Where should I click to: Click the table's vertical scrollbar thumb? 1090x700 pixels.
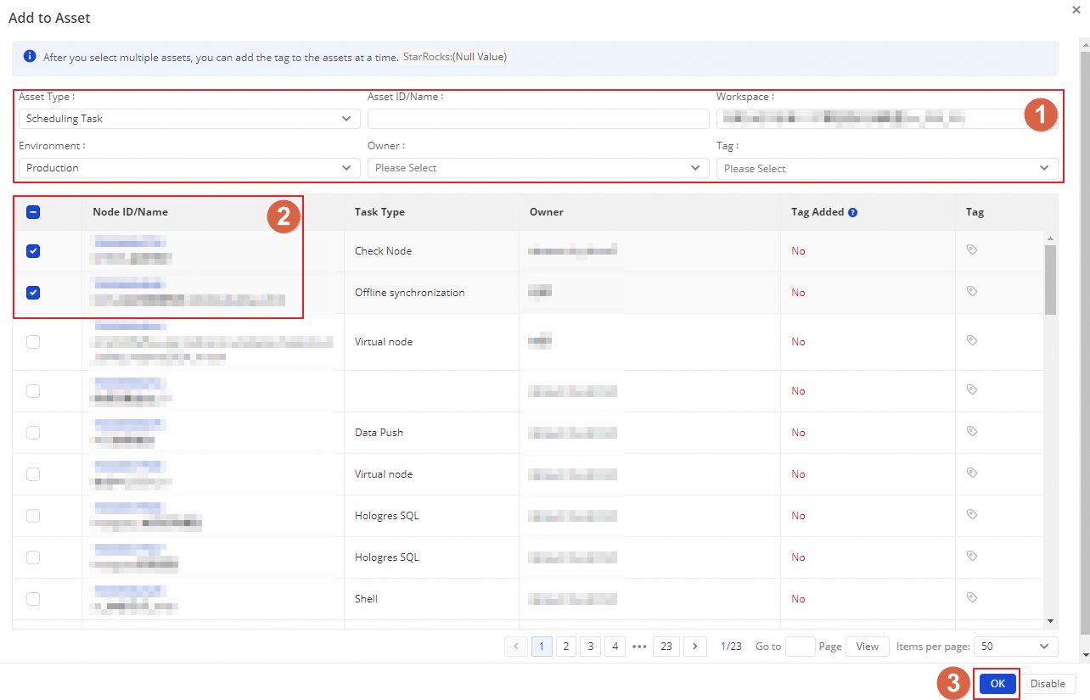1051,280
